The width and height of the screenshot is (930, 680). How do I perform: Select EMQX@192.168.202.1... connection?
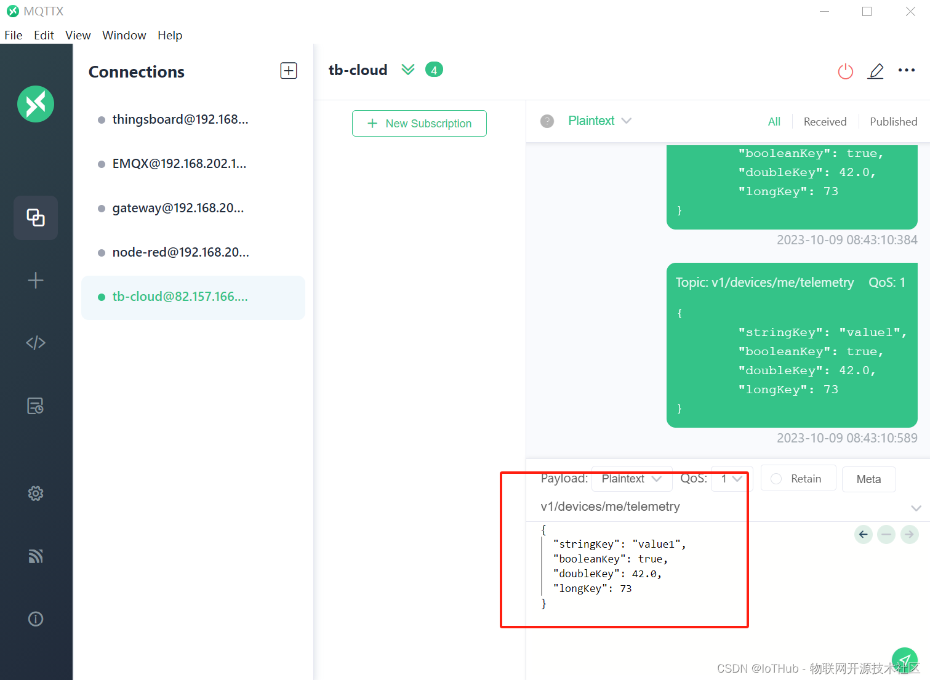coord(193,164)
